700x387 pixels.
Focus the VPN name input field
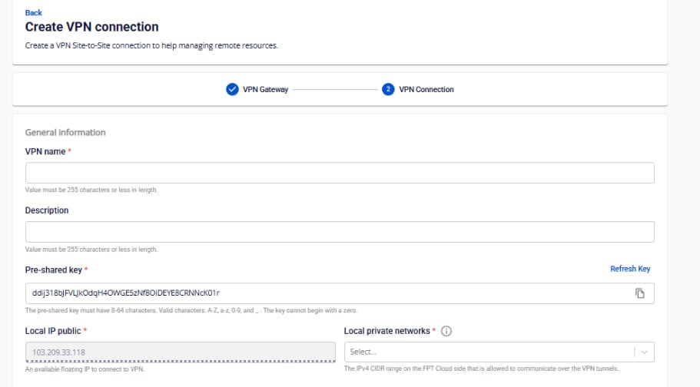click(340, 173)
